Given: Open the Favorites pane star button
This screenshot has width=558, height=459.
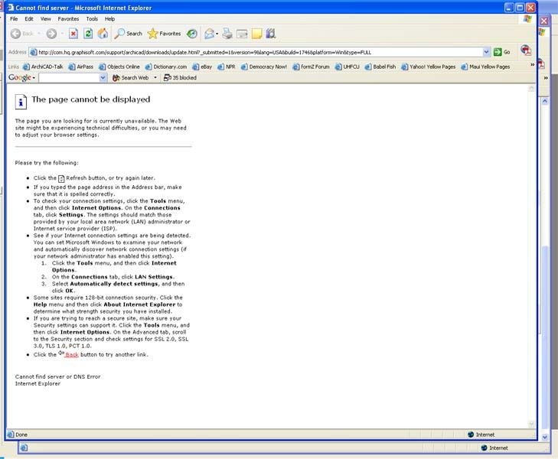Looking at the screenshot, I should [165, 34].
